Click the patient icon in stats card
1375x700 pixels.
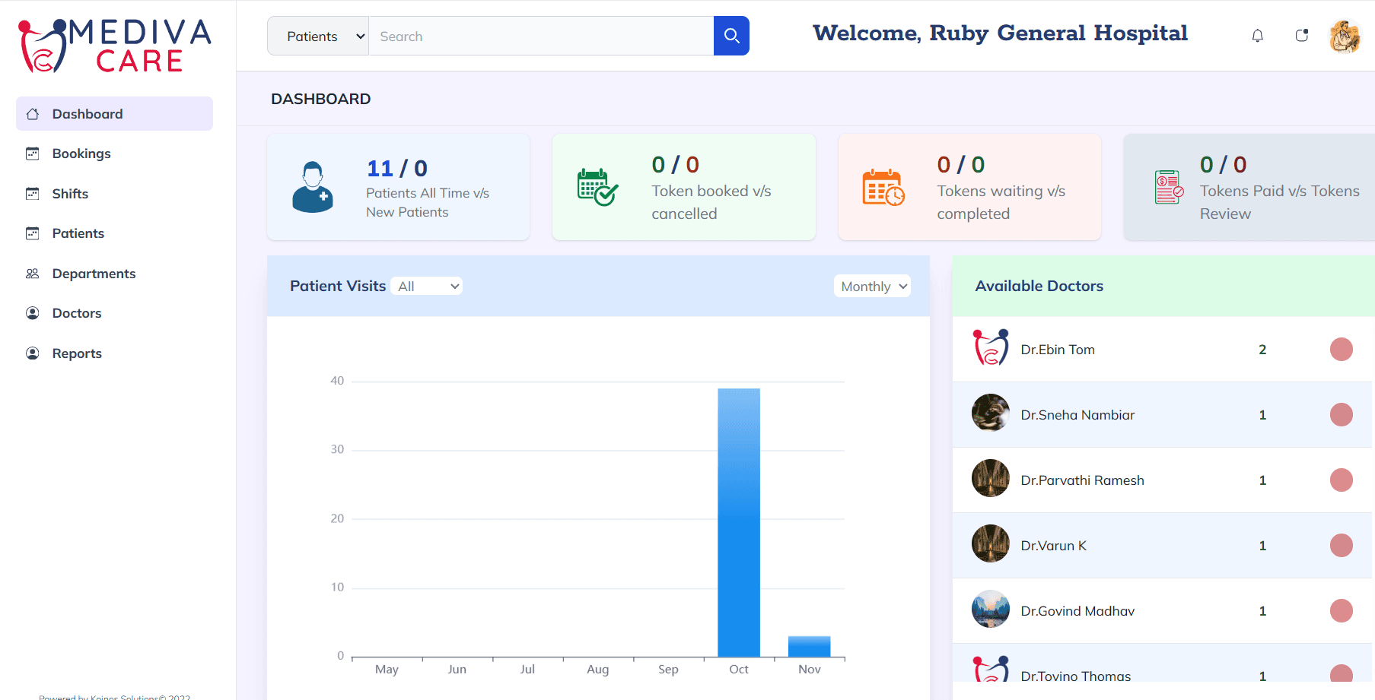pos(313,187)
